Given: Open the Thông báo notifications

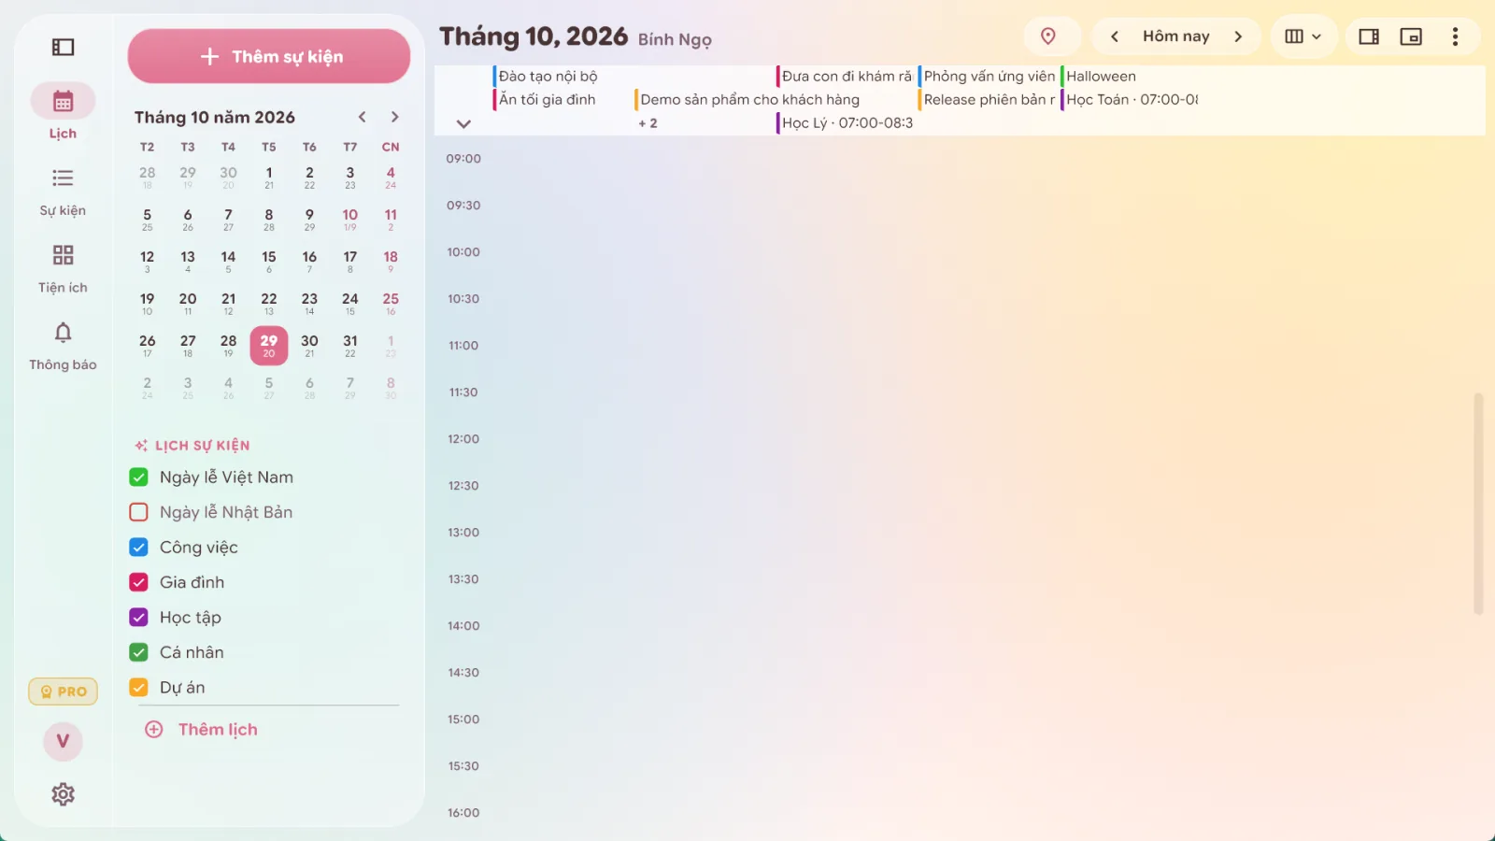Looking at the screenshot, I should pyautogui.click(x=63, y=346).
